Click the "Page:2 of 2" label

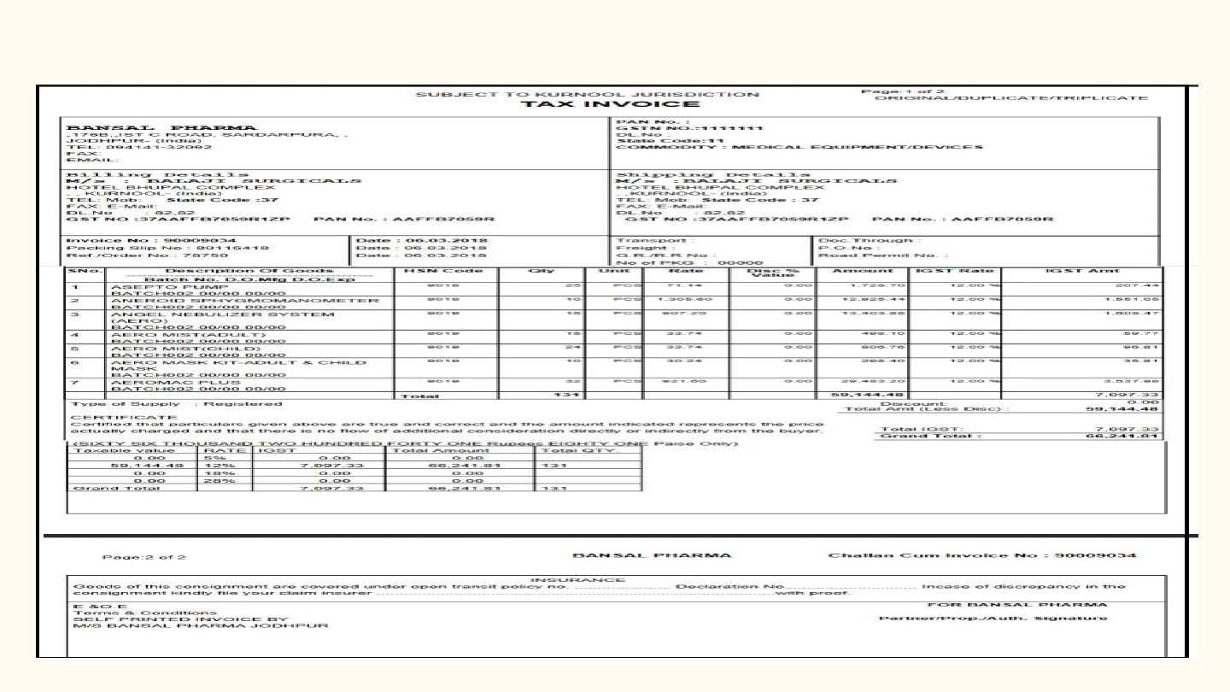(x=143, y=557)
